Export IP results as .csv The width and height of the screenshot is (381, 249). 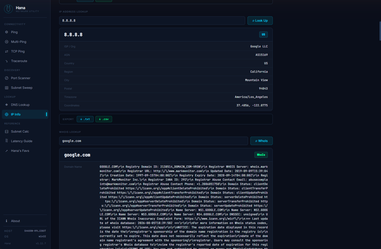pos(104,119)
